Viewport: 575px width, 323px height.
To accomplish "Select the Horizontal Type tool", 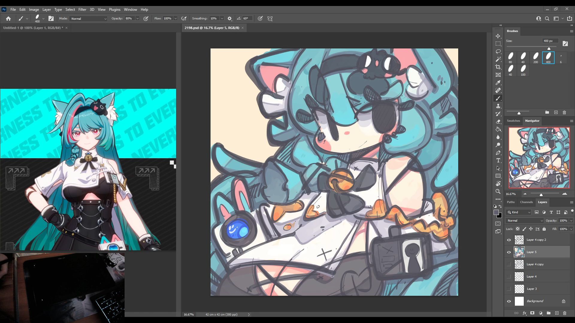I will 498,161.
